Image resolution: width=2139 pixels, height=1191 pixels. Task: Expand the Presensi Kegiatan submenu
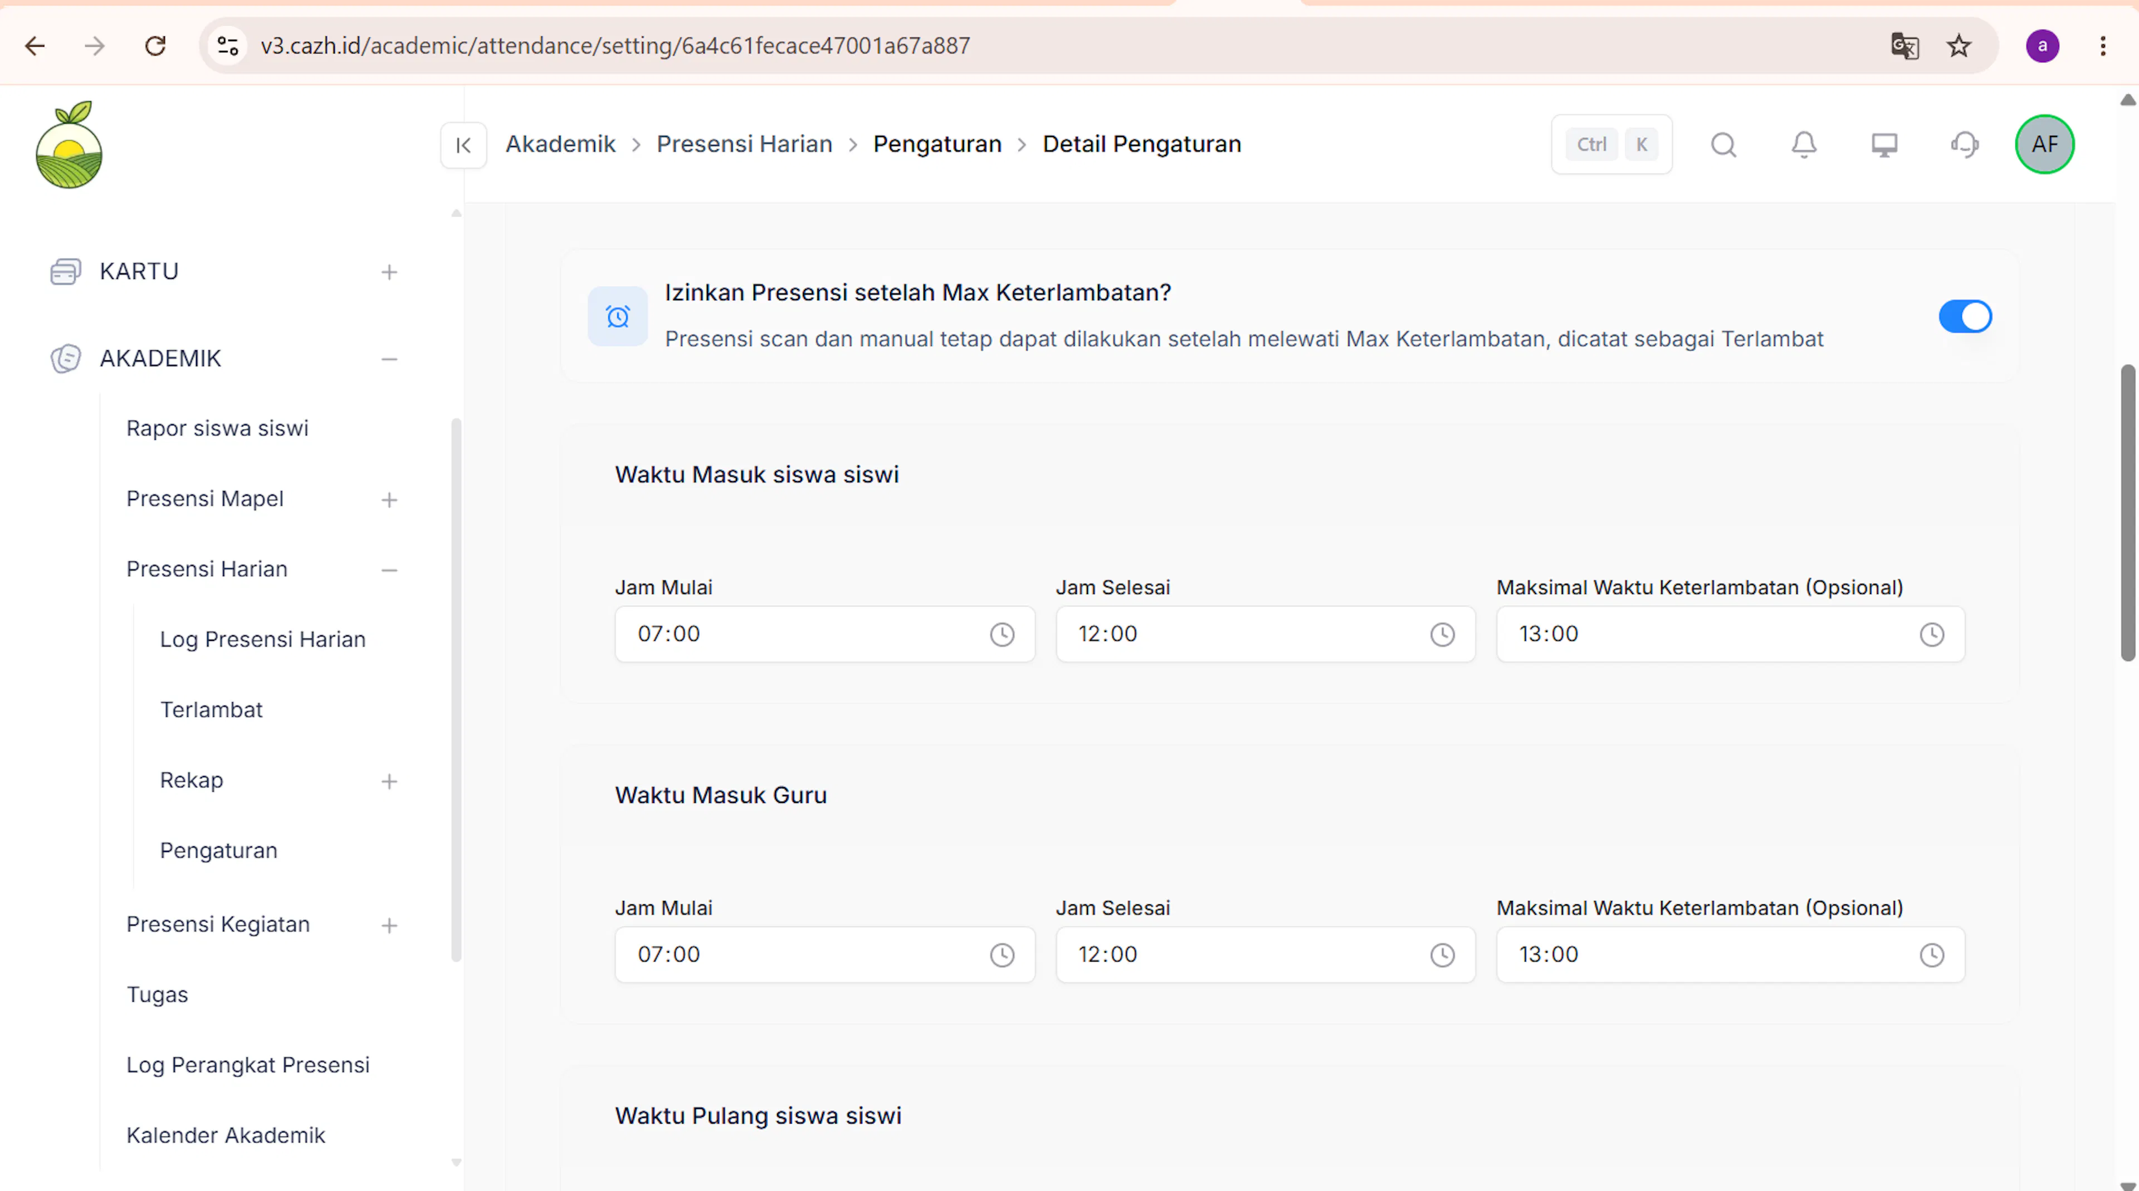click(389, 925)
